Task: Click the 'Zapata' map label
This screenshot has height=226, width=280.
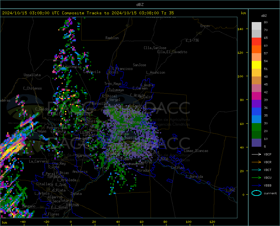Action: [76, 194]
